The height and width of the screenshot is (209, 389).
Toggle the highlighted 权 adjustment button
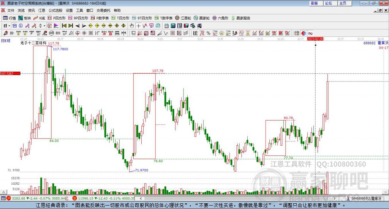pyautogui.click(x=49, y=26)
